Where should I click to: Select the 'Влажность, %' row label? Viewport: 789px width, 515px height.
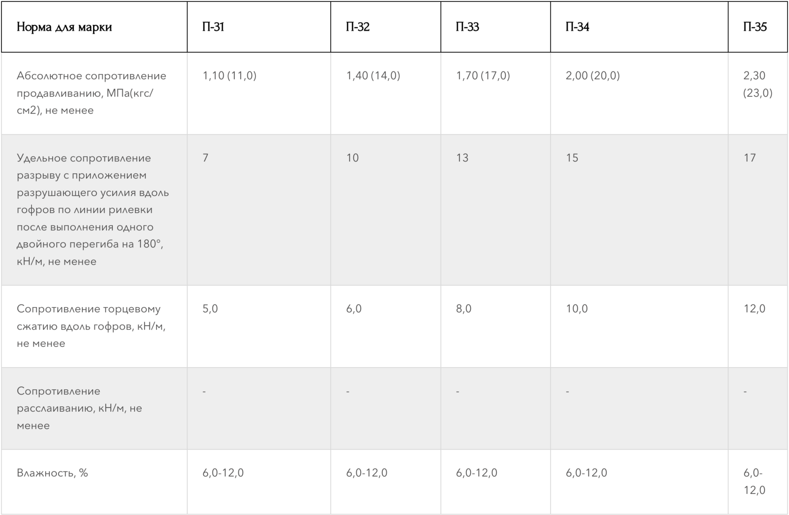pyautogui.click(x=53, y=473)
